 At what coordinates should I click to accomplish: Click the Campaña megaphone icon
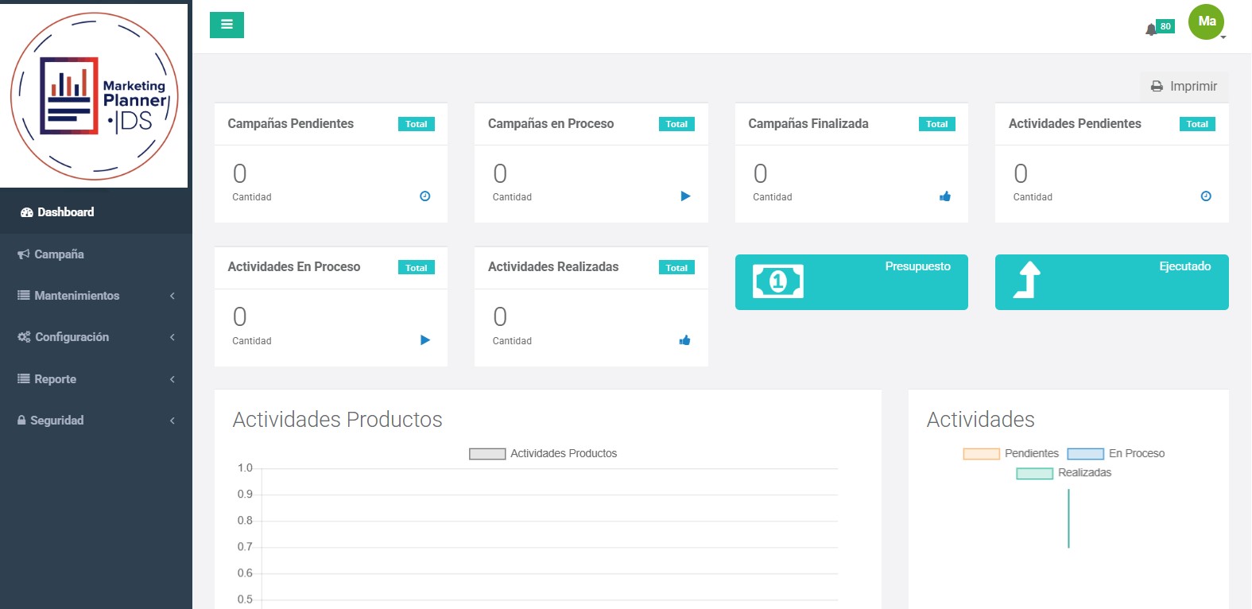[24, 254]
